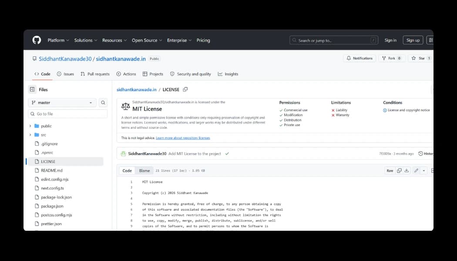The image size is (457, 261).
Task: Click the Raw button
Action: click(390, 171)
